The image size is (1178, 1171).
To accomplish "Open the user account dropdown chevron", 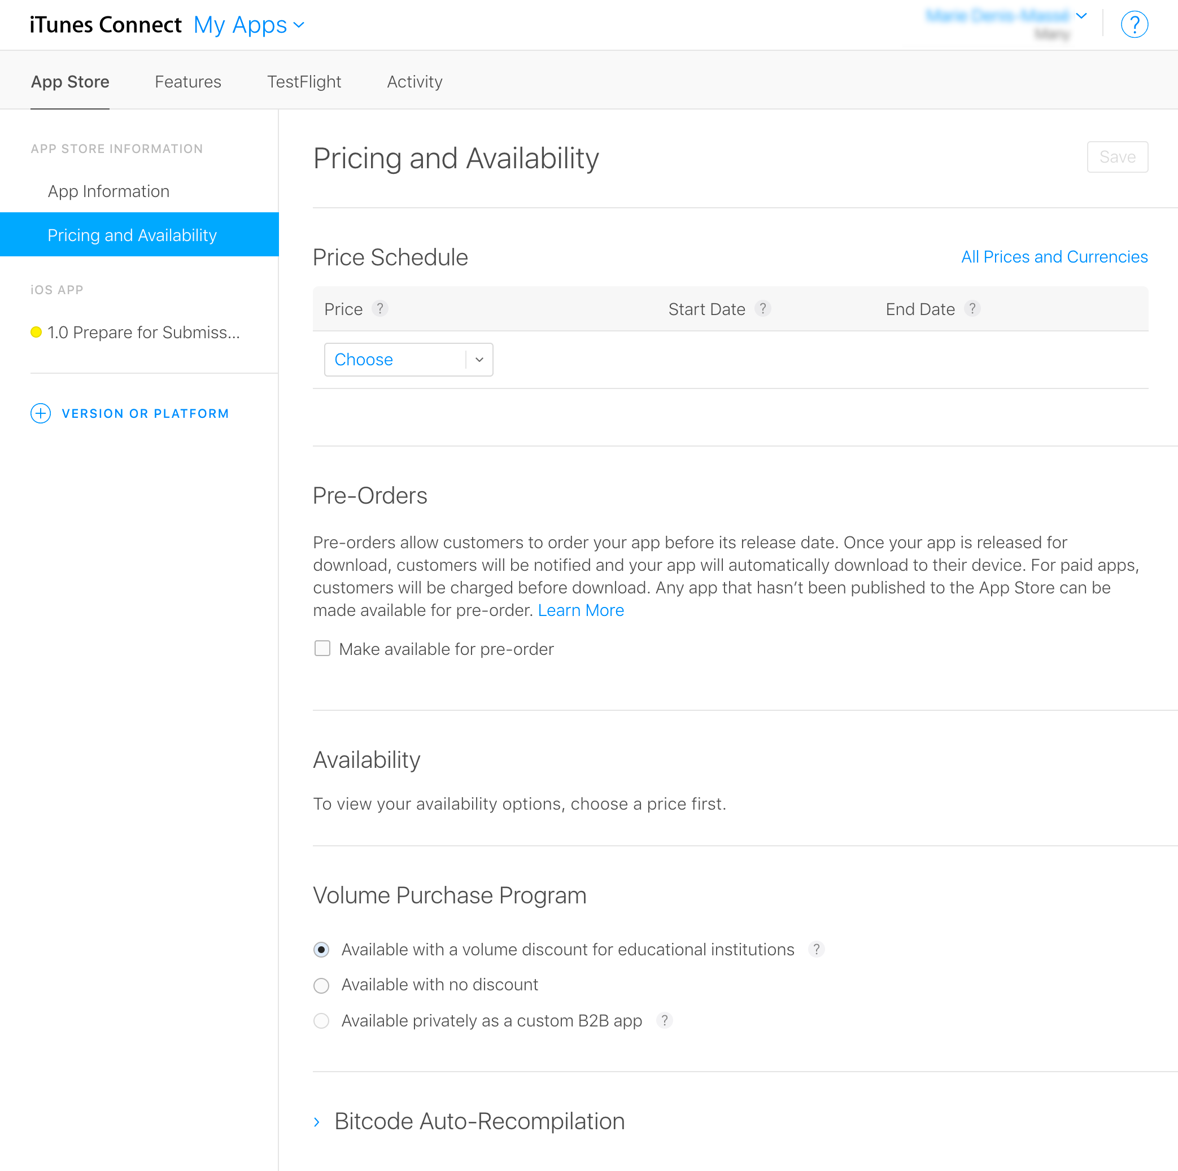I will [x=1081, y=16].
